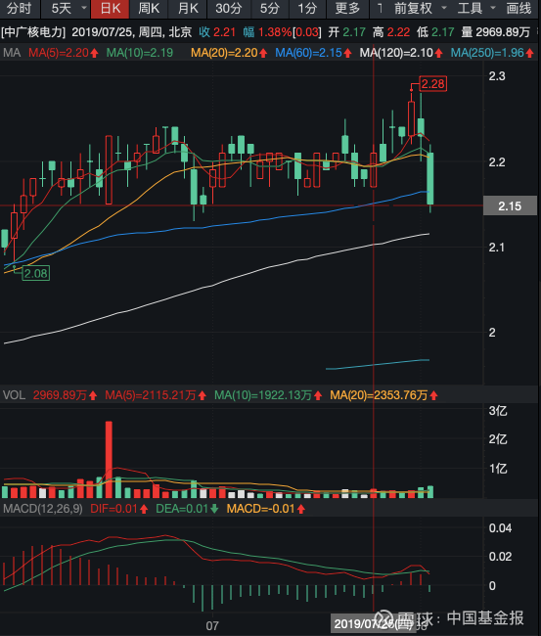Image resolution: width=541 pixels, height=636 pixels.
Task: Click the 2.15 current price tag
Action: (x=510, y=206)
